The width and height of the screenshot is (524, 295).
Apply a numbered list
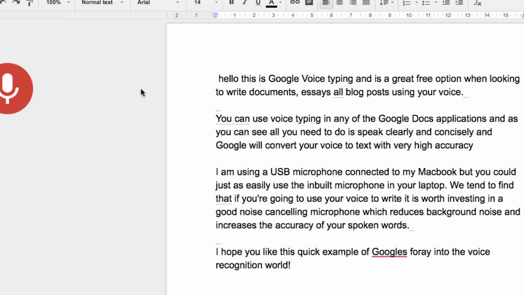tap(406, 3)
